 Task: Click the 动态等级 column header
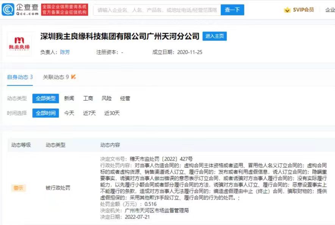click(x=21, y=145)
